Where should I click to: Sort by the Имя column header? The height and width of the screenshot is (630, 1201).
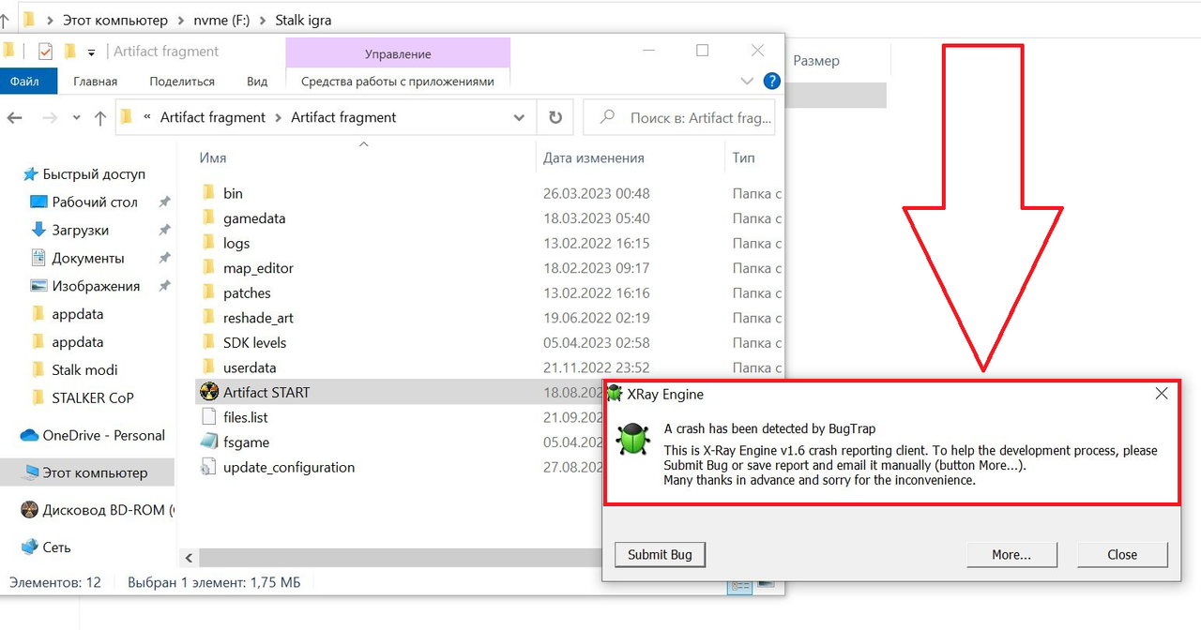point(213,157)
